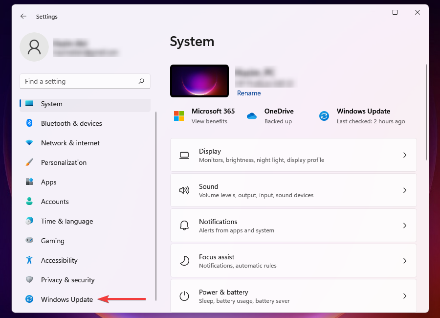
Task: Expand the Notifications chevron
Action: pos(405,226)
